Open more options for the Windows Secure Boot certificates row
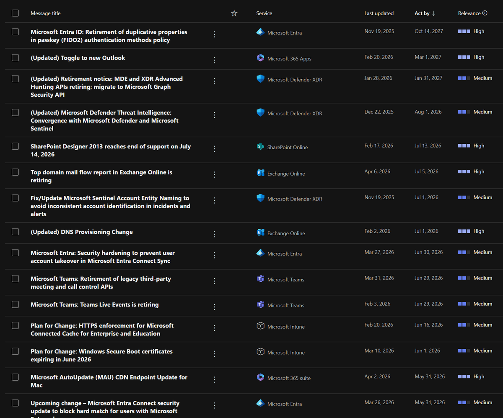The width and height of the screenshot is (503, 418). coord(215,354)
